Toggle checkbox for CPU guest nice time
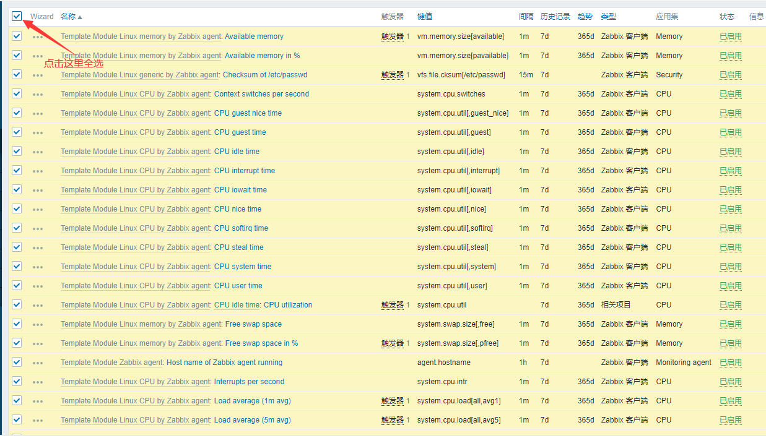This screenshot has height=438, width=766. (17, 113)
